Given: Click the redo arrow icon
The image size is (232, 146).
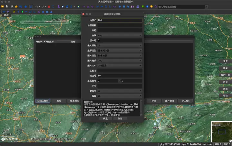Looking at the screenshot, I should (43, 6).
